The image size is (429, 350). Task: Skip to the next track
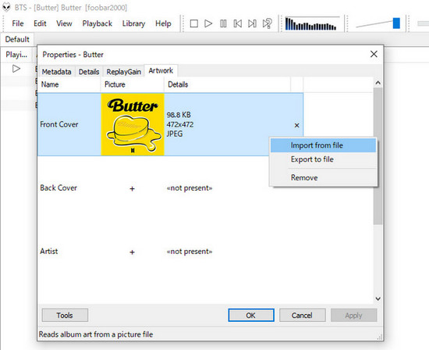point(252,23)
